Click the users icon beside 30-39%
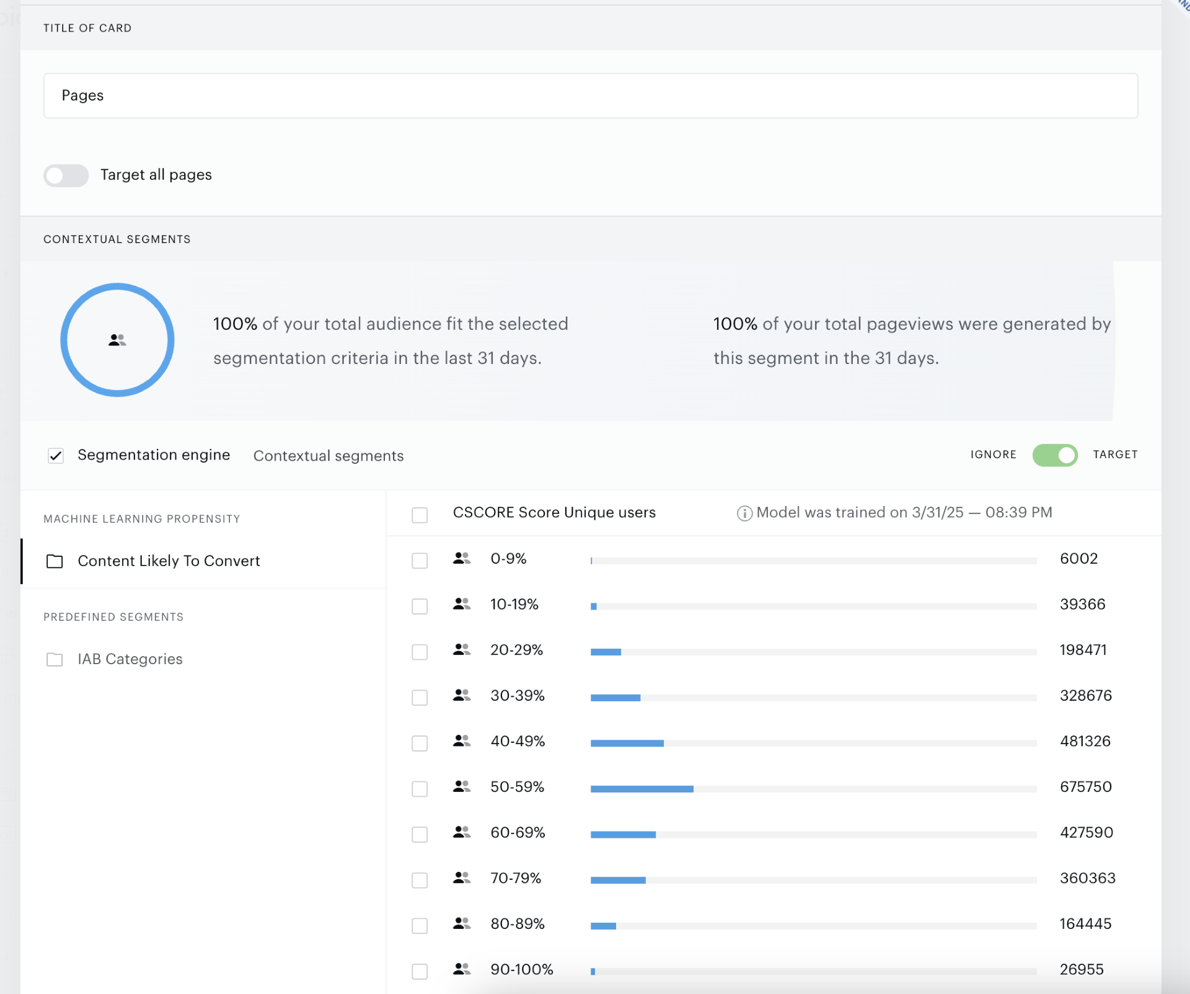This screenshot has width=1190, height=994. (462, 695)
